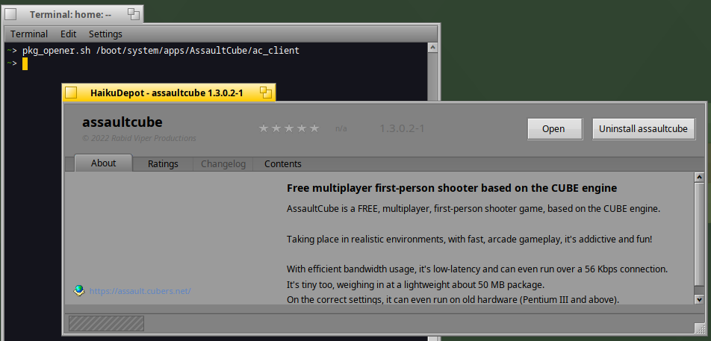Switch to the Contents tab
711x341 pixels.
tap(283, 164)
